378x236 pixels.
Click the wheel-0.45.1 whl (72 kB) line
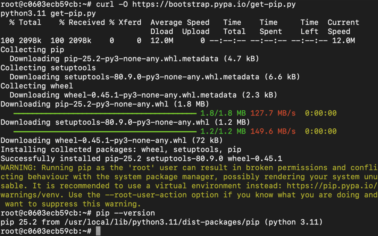(x=111, y=140)
